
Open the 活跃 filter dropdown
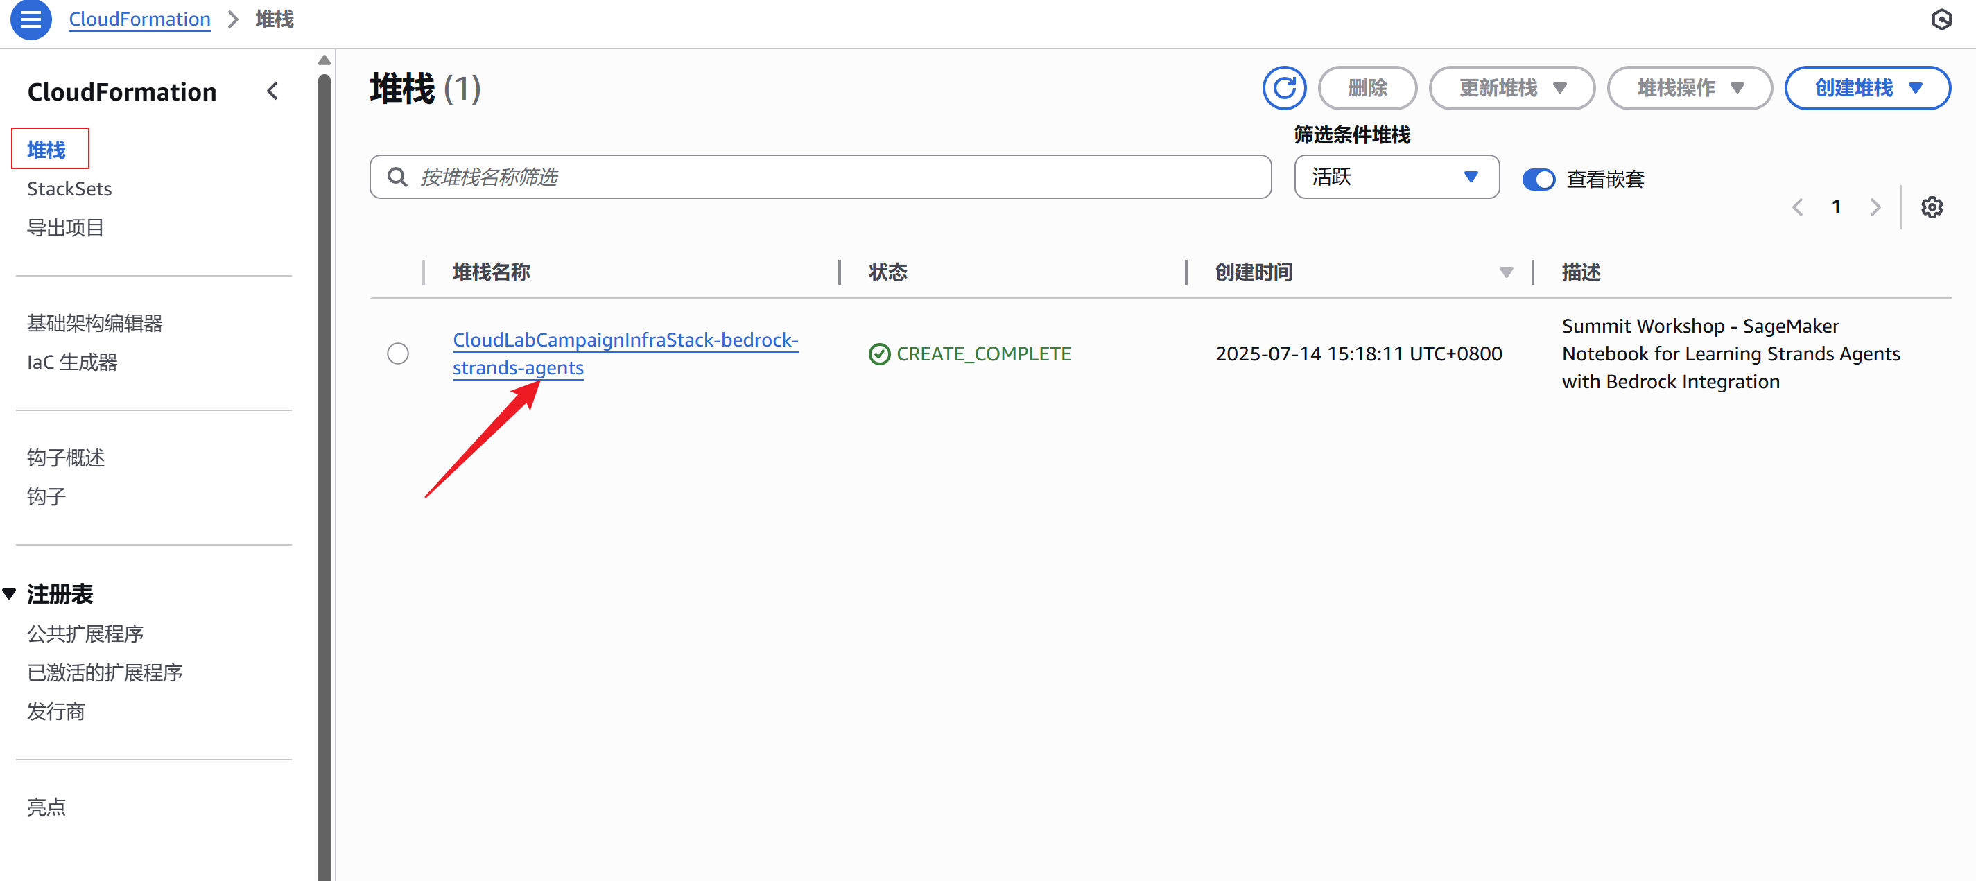coord(1396,177)
